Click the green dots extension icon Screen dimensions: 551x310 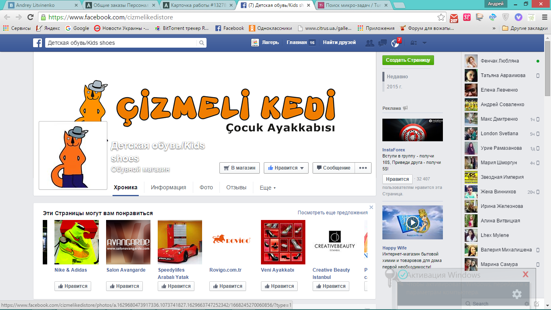[531, 17]
